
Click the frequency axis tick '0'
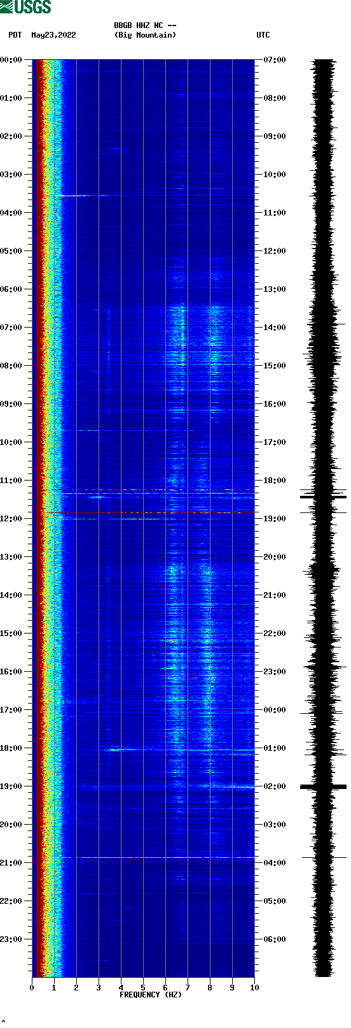pos(32,988)
